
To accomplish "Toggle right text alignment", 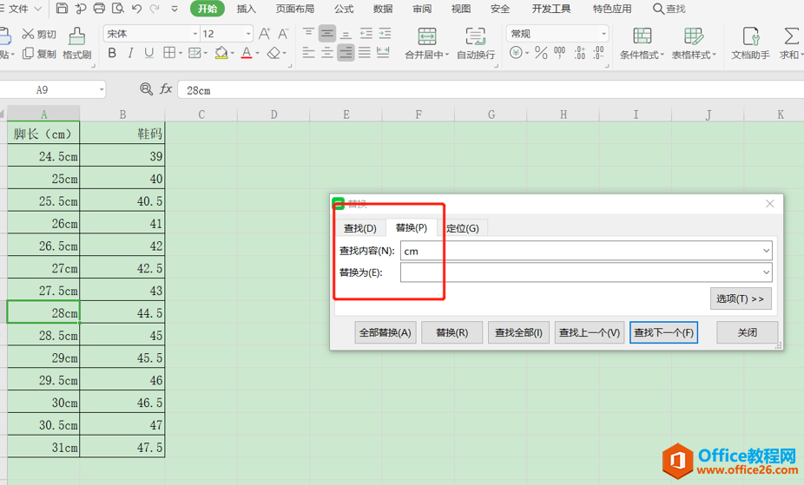I will click(x=346, y=52).
